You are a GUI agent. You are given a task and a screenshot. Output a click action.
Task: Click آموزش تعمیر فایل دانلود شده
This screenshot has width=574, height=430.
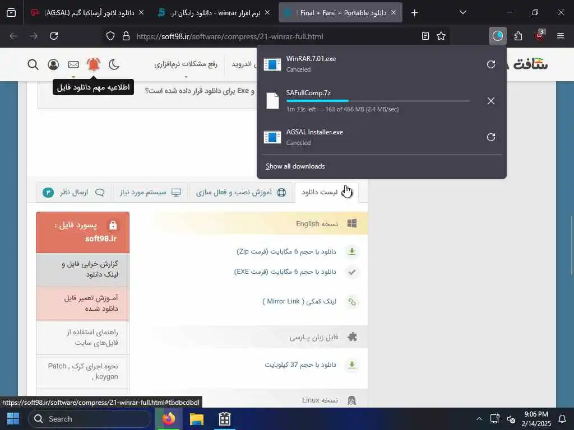(x=83, y=303)
